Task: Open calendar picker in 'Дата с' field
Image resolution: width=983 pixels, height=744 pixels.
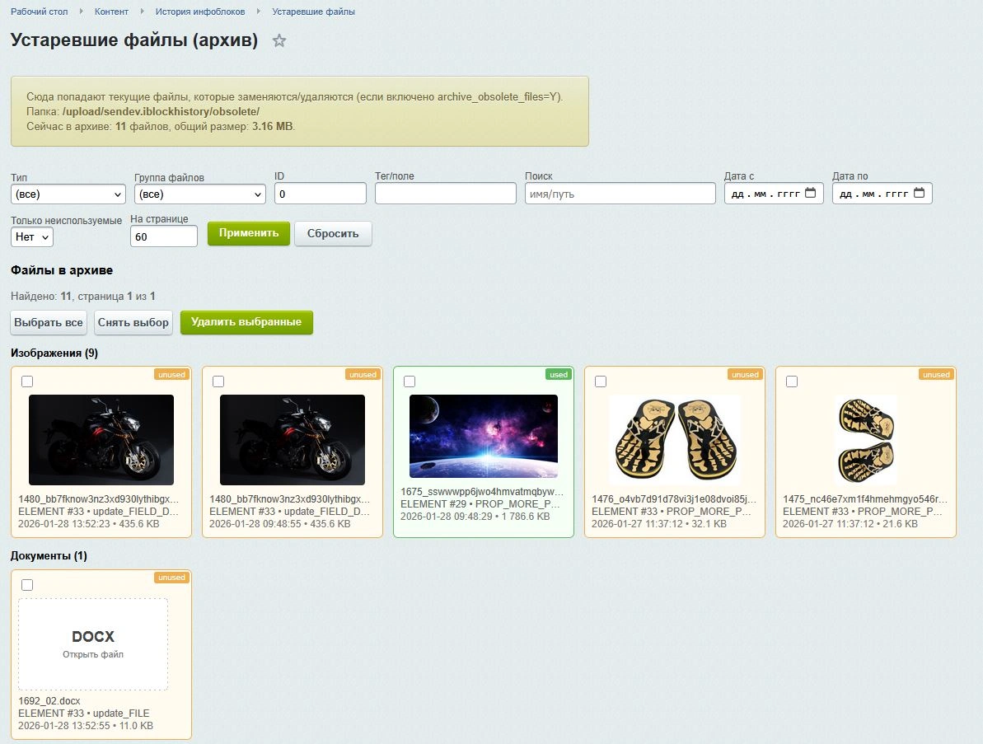Action: point(810,194)
